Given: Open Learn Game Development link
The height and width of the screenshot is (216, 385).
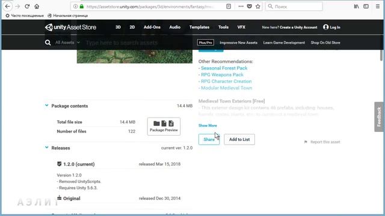Looking at the screenshot, I should tap(284, 43).
